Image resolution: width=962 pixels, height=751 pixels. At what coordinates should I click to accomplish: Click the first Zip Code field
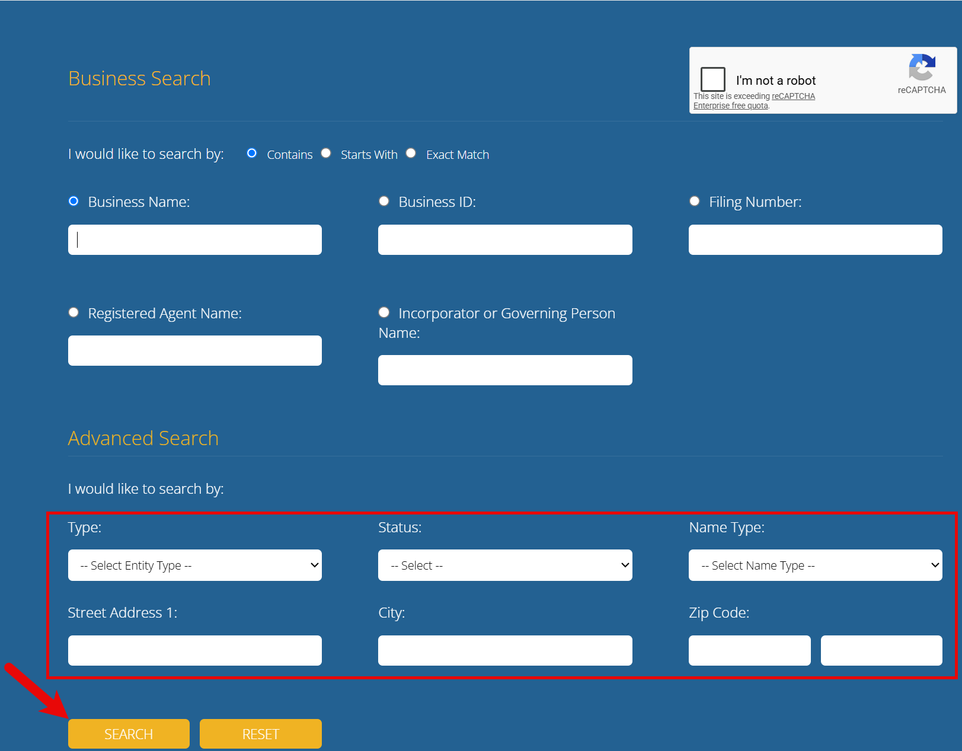[x=750, y=651]
